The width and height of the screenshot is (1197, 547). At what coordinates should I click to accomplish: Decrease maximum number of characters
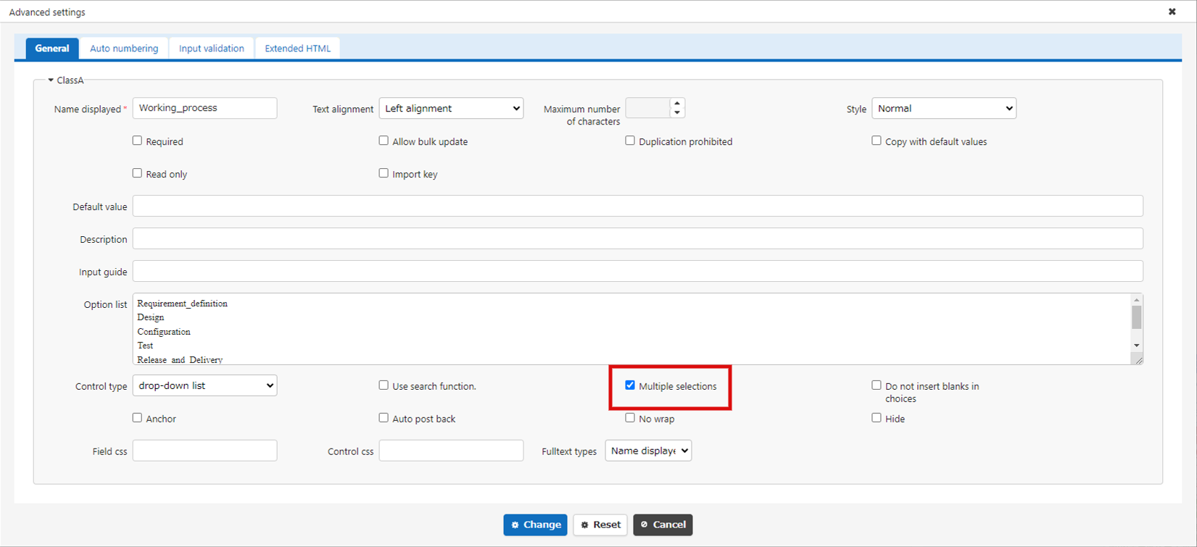pos(677,113)
